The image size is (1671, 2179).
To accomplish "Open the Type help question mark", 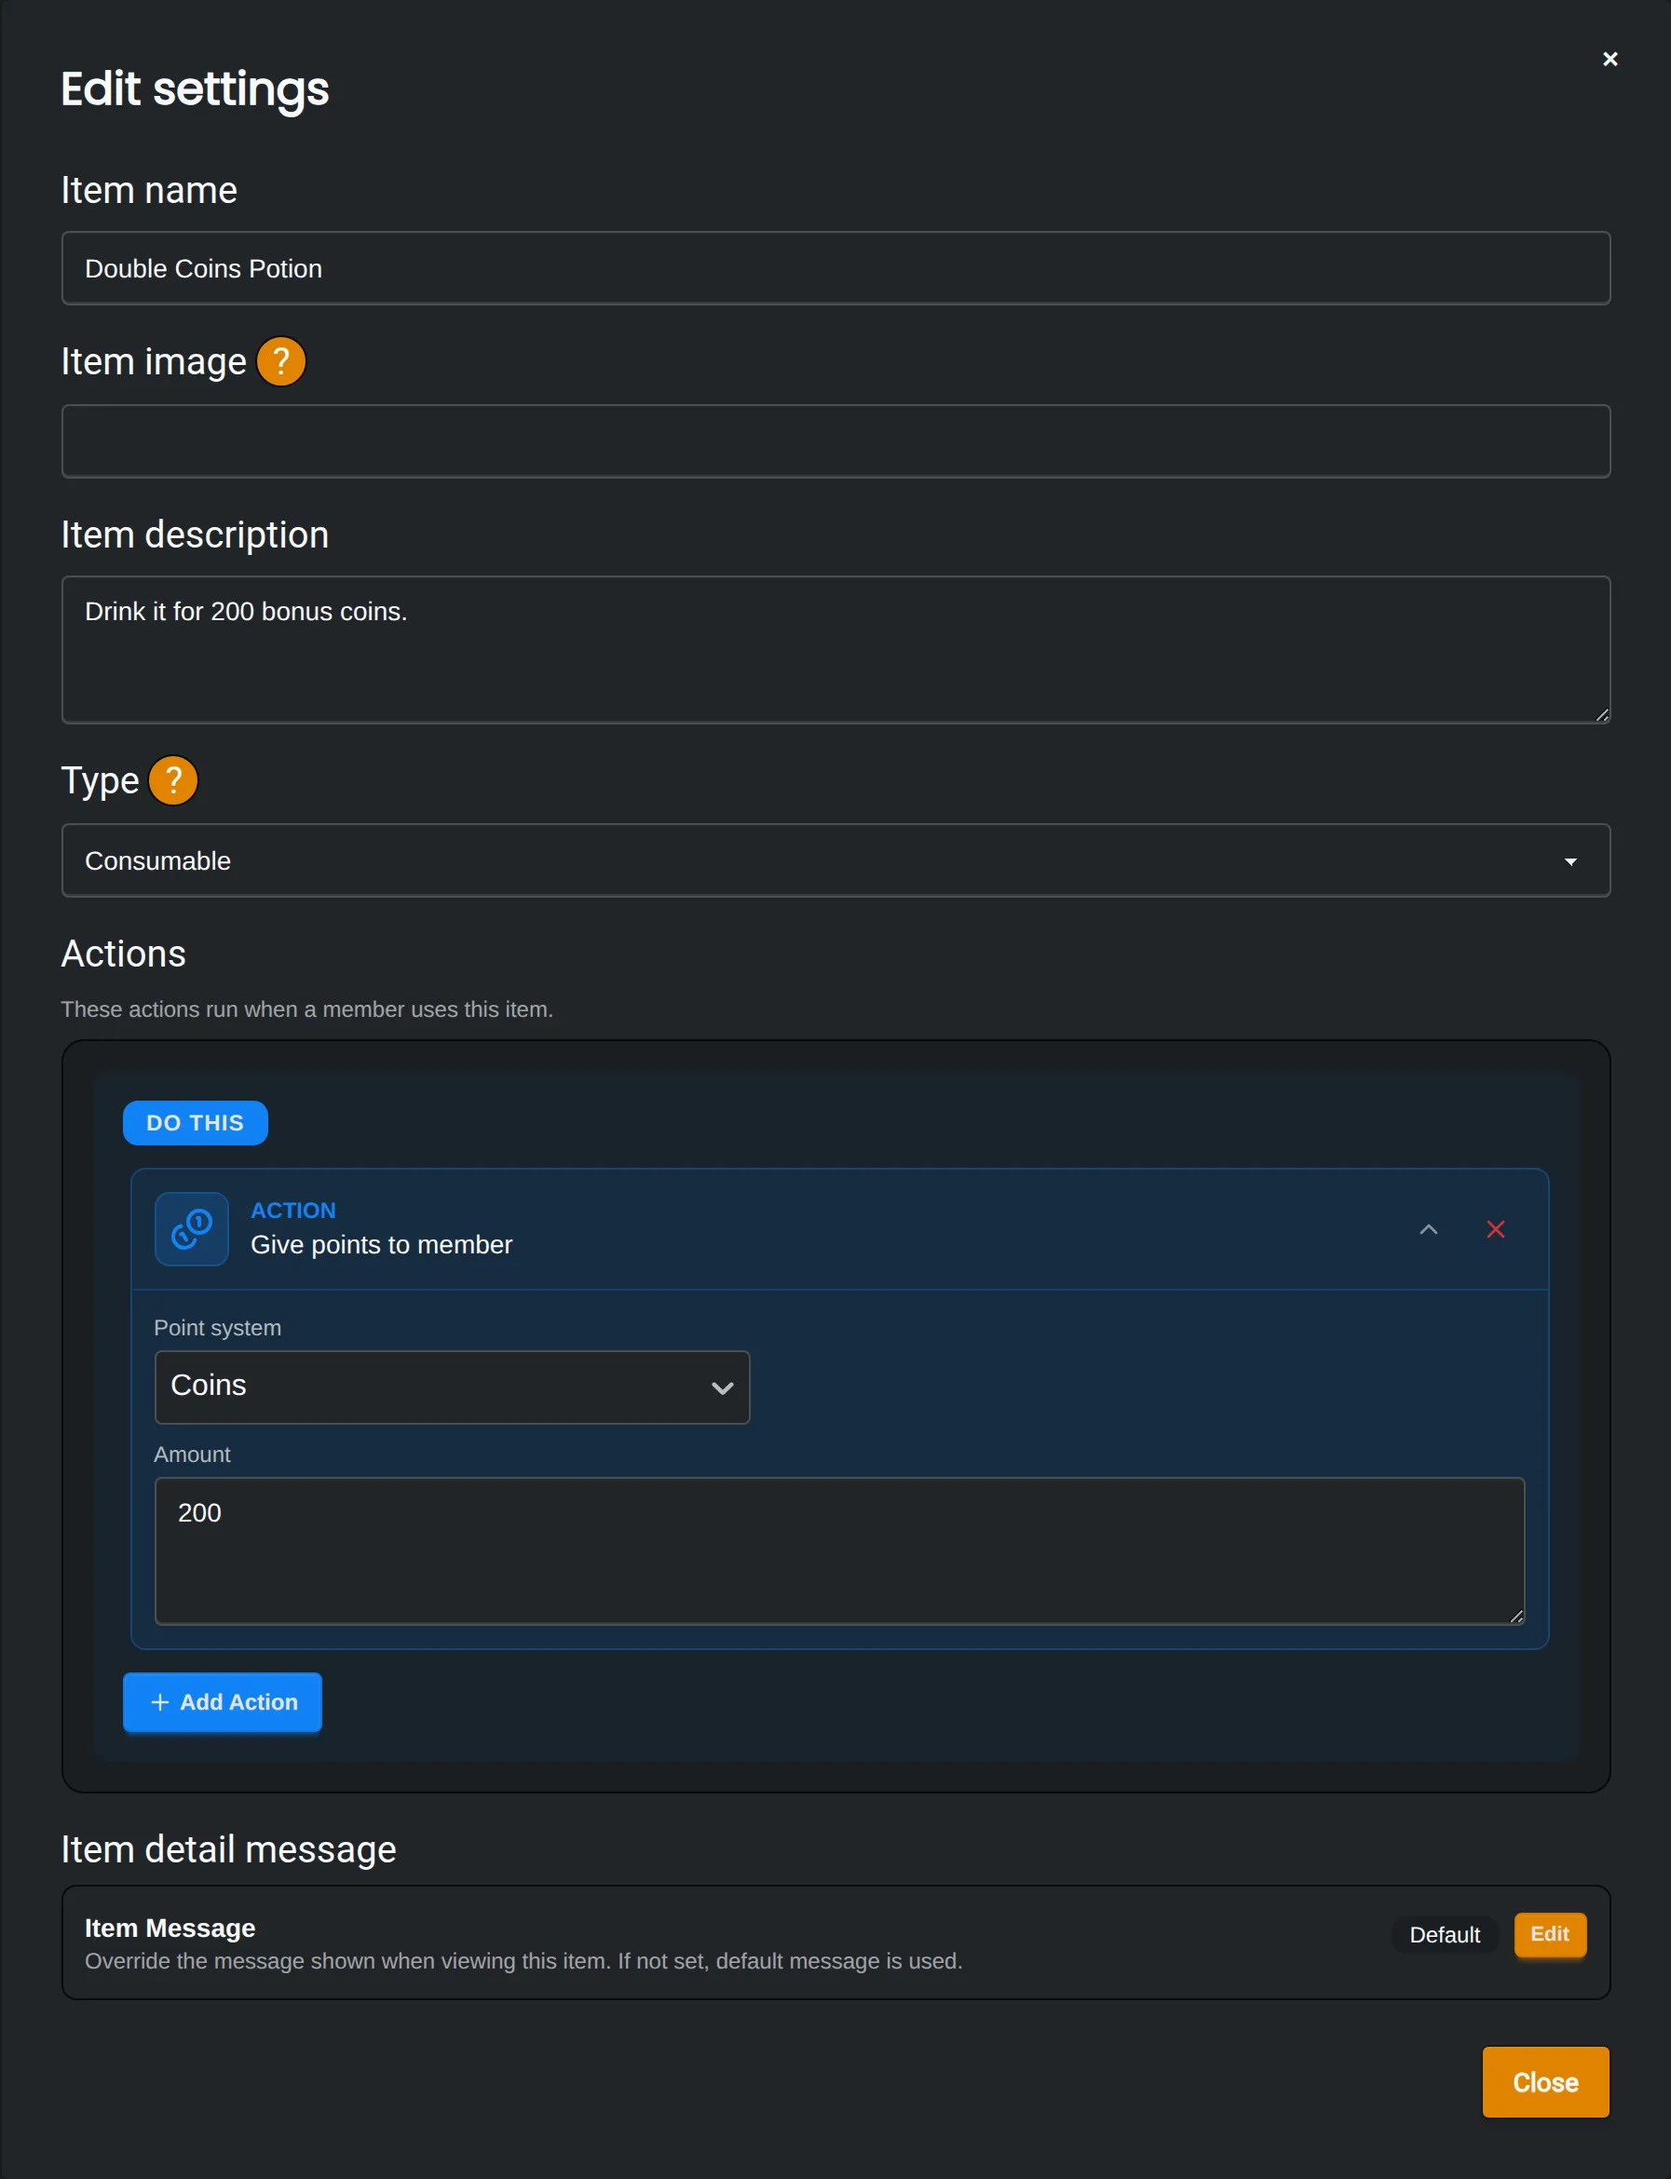I will pos(173,779).
